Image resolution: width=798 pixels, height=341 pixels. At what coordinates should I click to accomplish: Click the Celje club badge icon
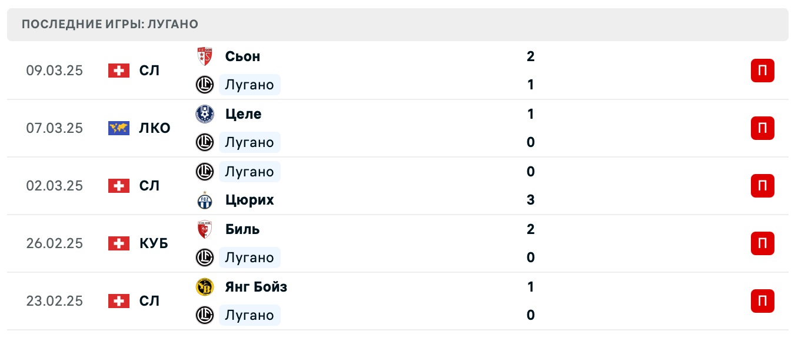point(204,114)
